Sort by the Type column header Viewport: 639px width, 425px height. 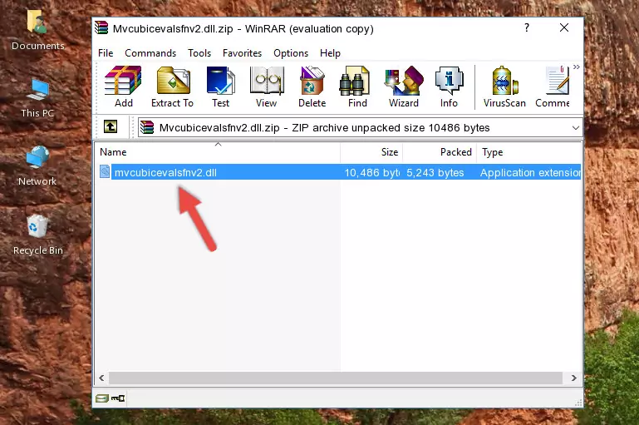529,152
